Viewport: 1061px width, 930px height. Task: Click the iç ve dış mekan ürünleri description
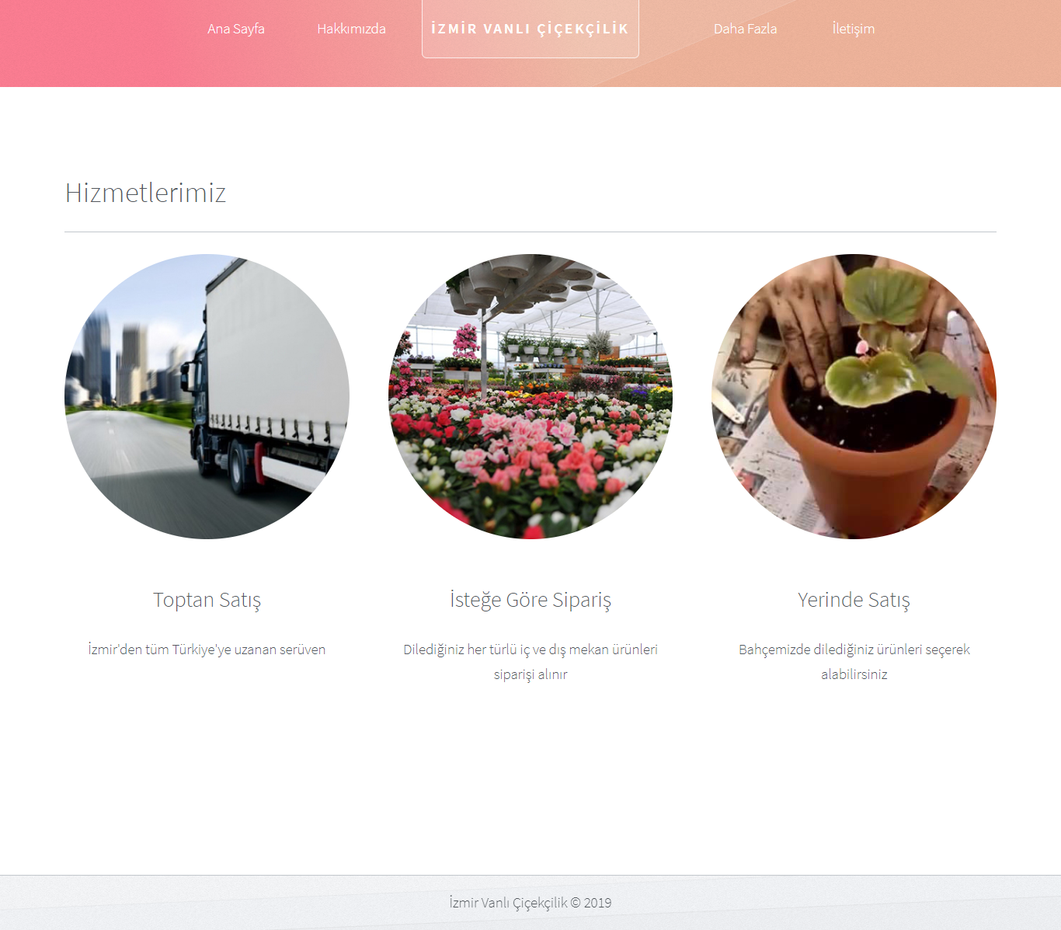tap(530, 662)
